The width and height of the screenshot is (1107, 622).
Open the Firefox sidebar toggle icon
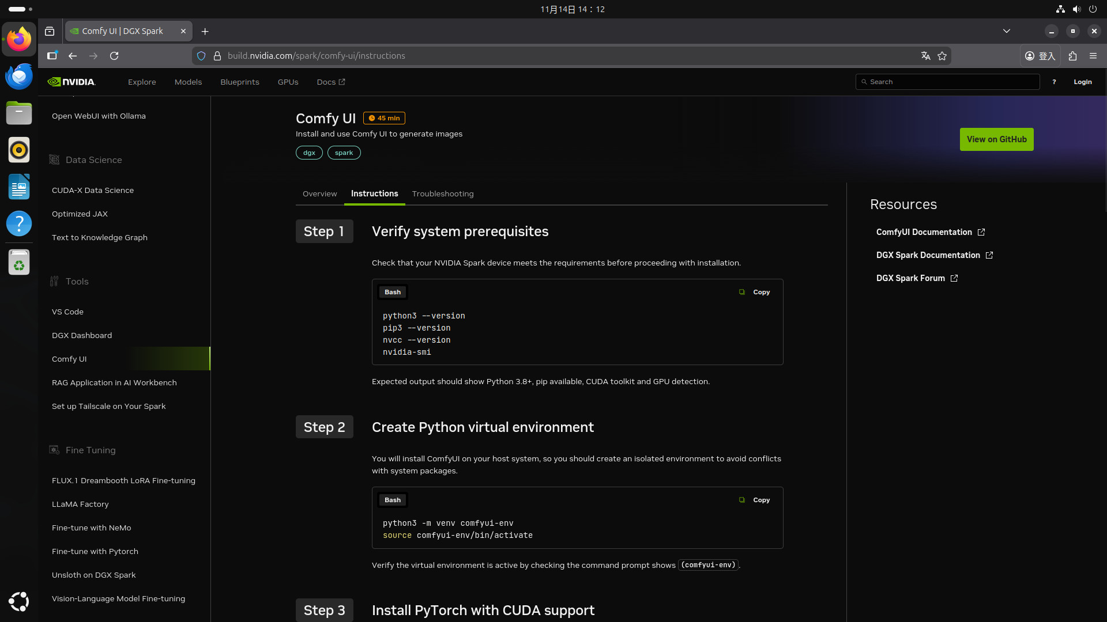click(52, 56)
